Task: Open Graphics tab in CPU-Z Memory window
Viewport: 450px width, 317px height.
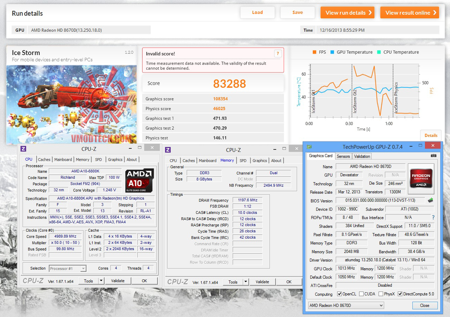Action: tap(260, 161)
